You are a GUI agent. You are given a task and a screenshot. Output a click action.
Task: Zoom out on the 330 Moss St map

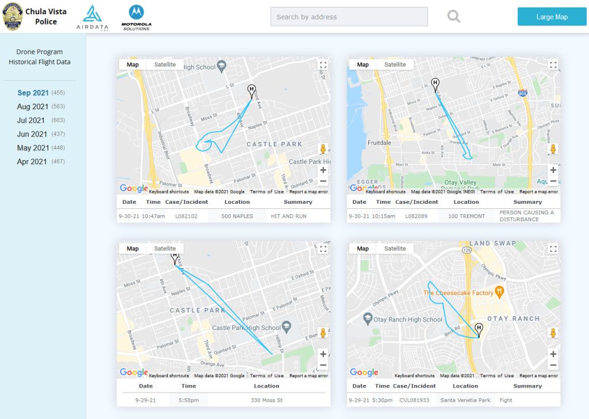pyautogui.click(x=323, y=365)
